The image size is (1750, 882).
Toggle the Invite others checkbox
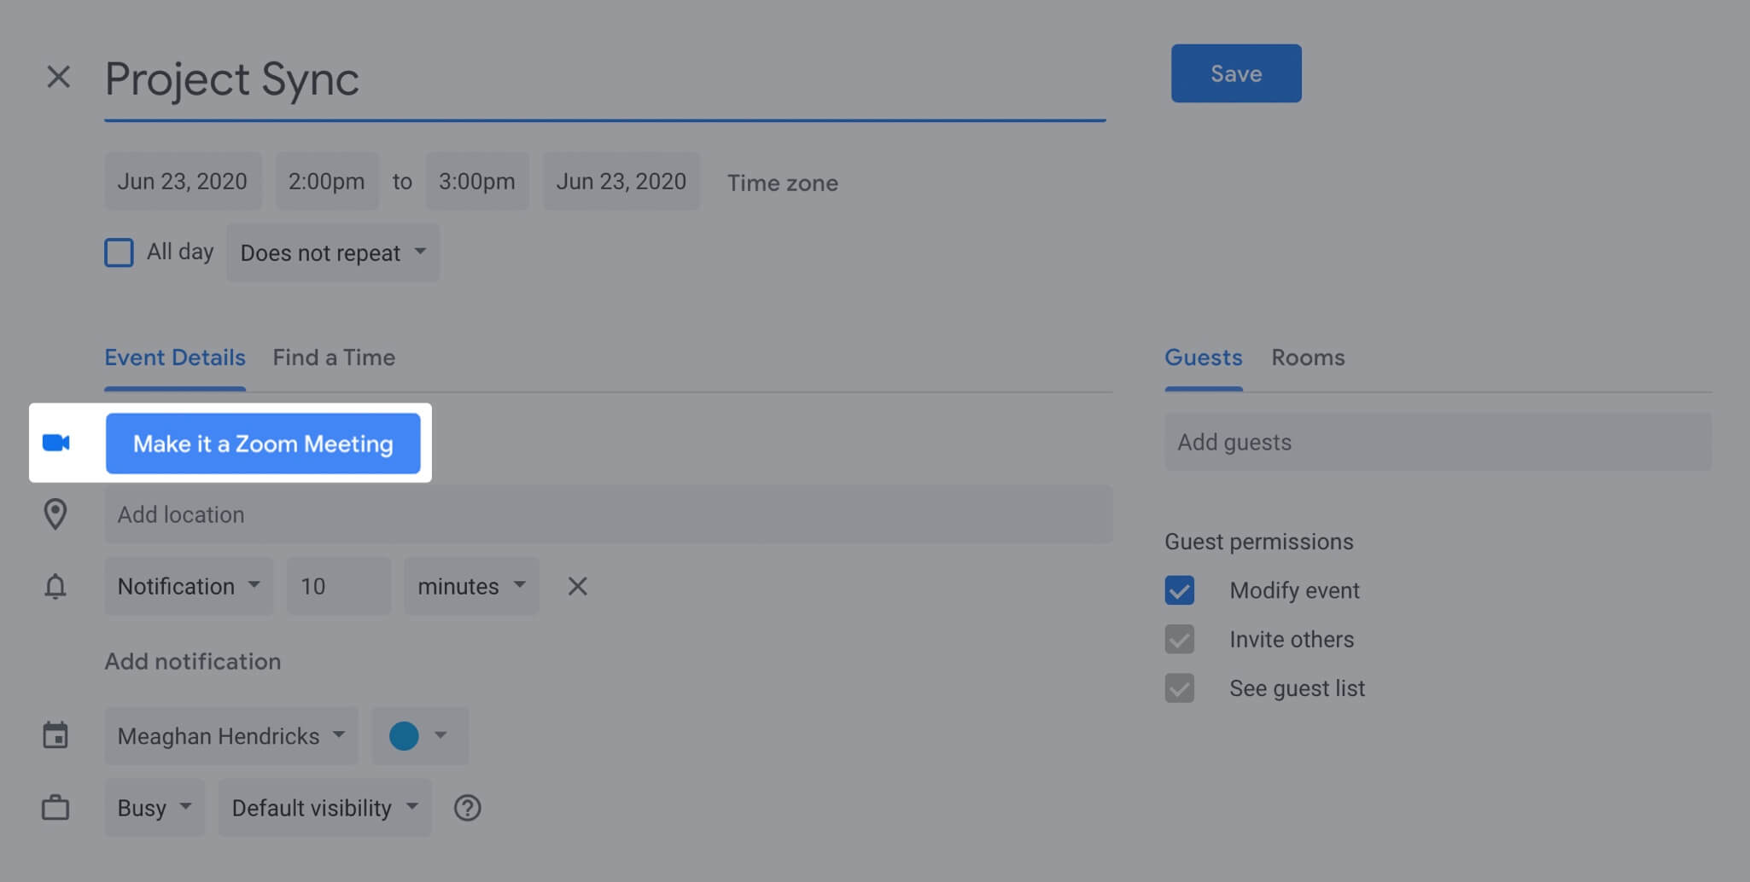pos(1179,639)
